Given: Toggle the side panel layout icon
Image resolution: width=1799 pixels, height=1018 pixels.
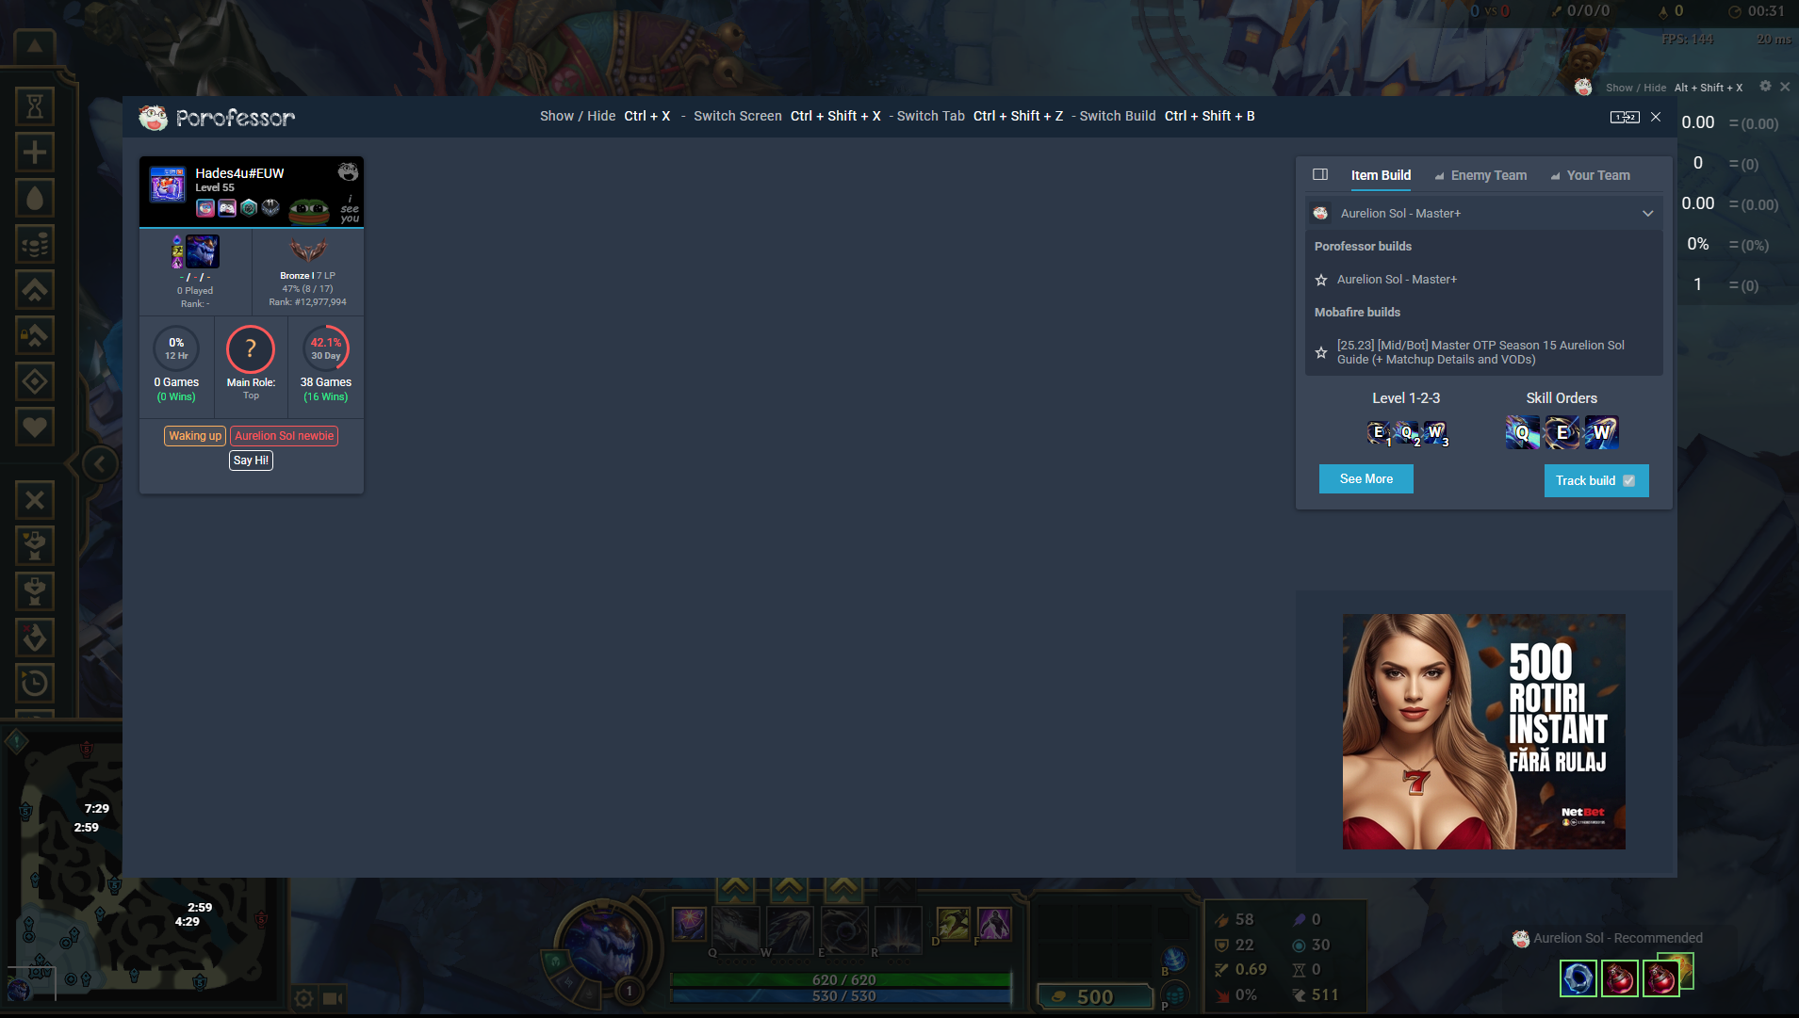Looking at the screenshot, I should 1320,175.
